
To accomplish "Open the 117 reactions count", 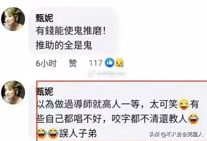I will 96,63.
